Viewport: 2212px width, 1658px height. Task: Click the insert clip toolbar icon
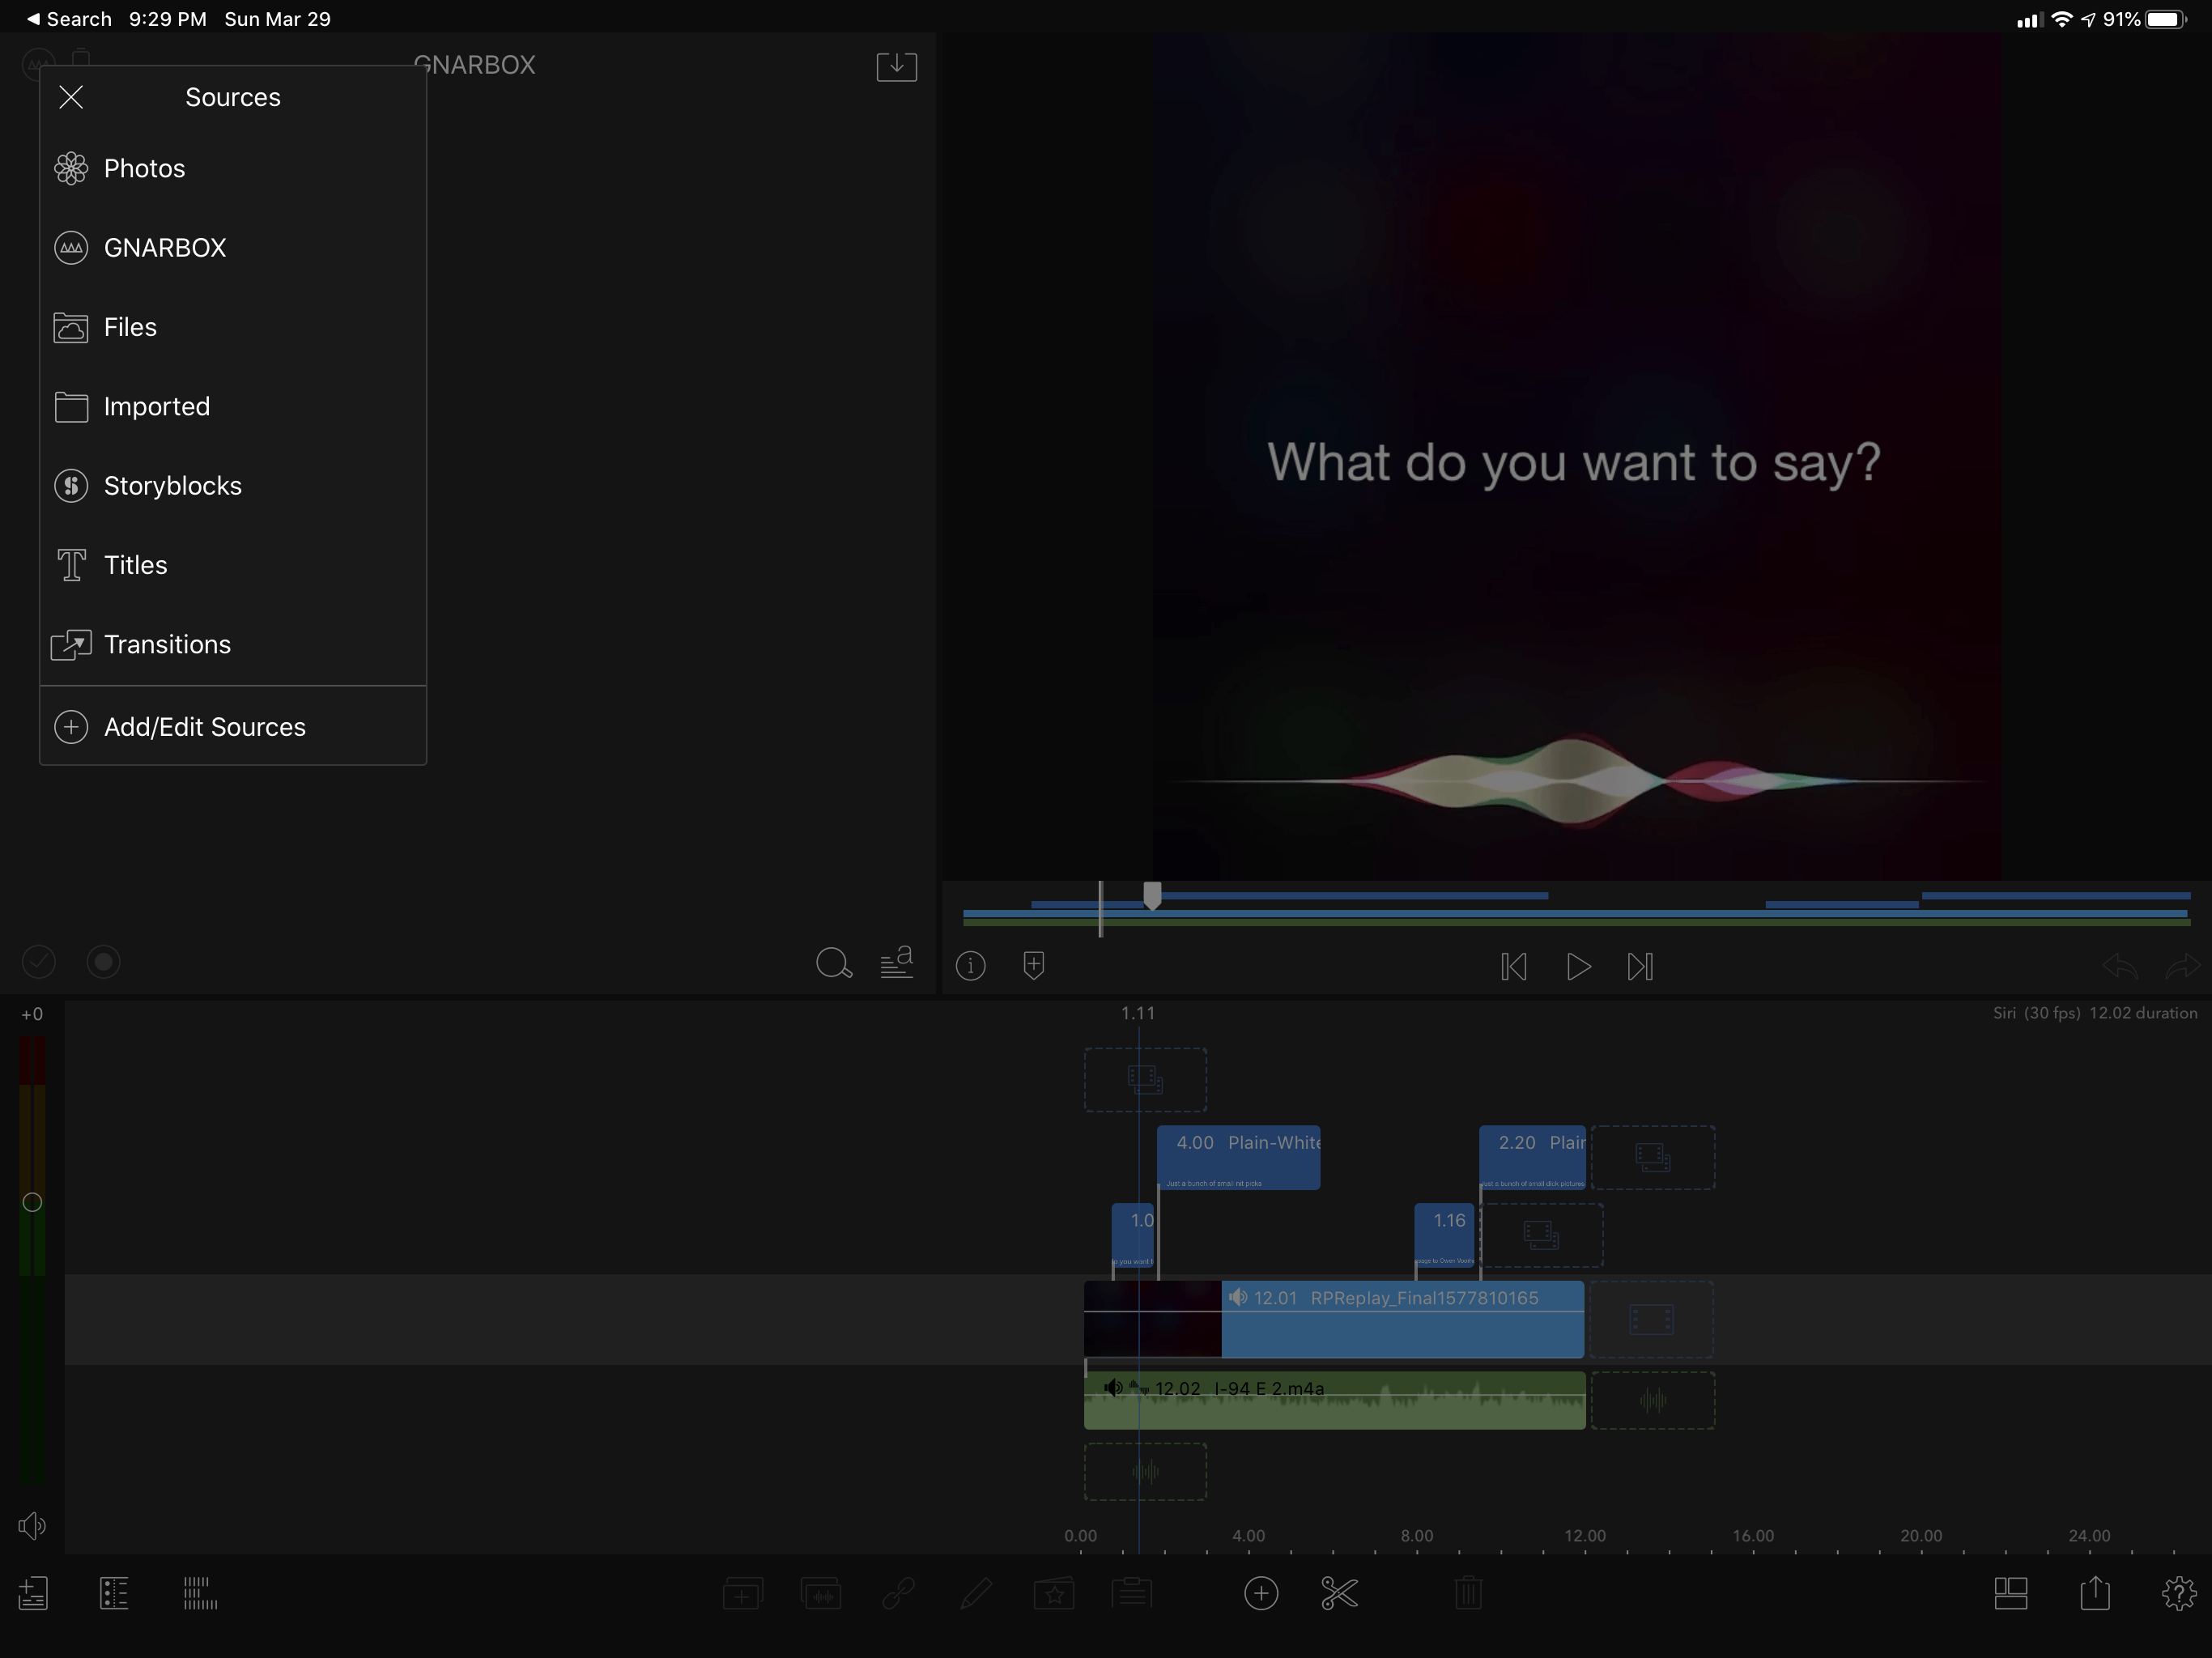(x=742, y=1594)
